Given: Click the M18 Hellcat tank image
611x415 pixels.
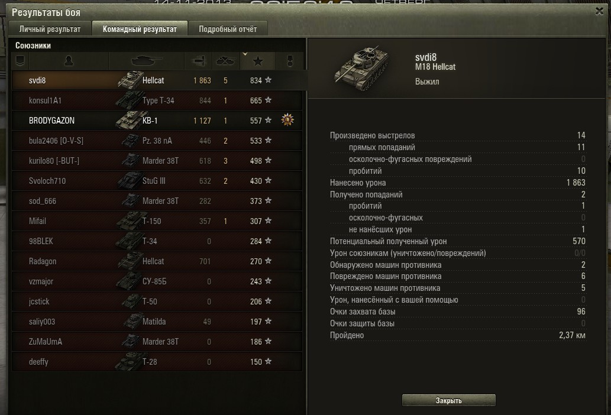Looking at the screenshot, I should (361, 68).
